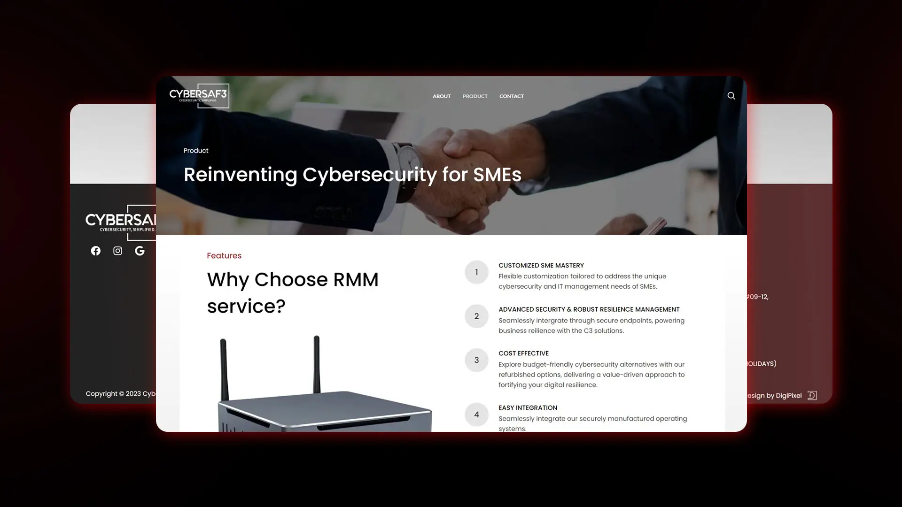Click the Product breadcrumb link

coord(196,150)
